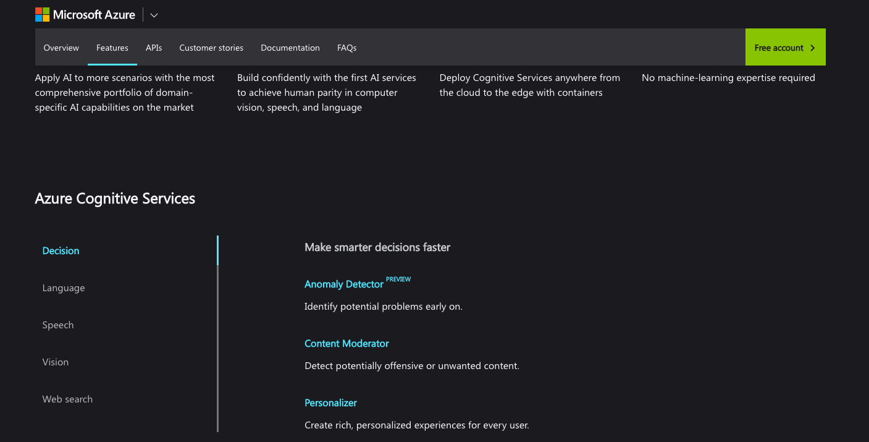Click the category list scrollbar indicator
The image size is (869, 442).
pos(217,250)
